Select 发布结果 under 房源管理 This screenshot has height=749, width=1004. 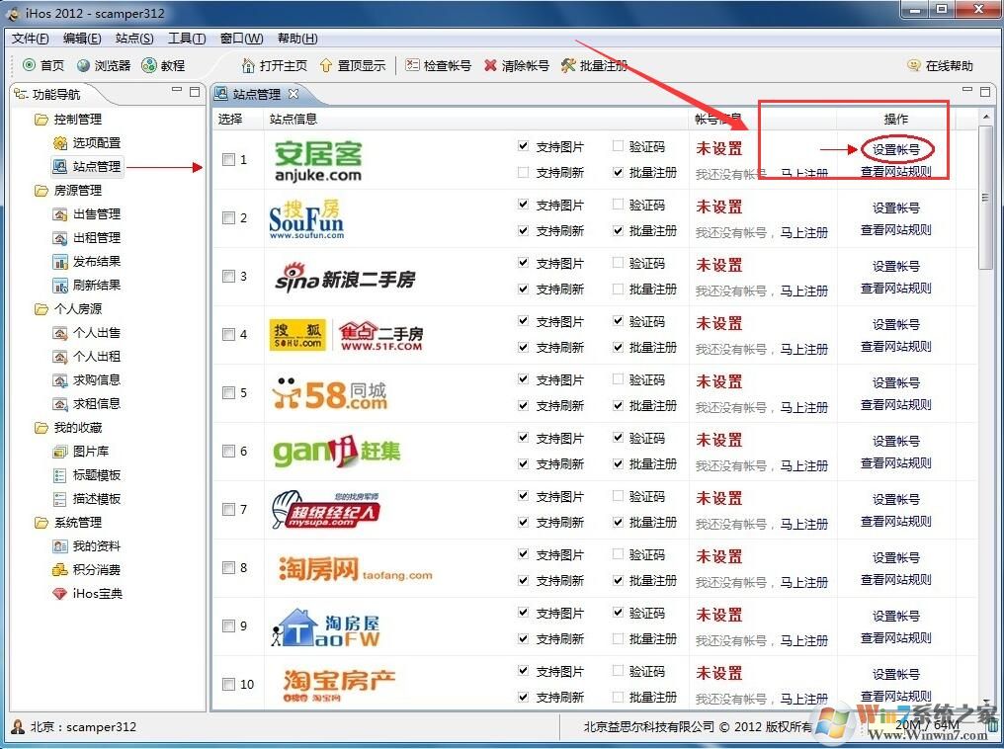(86, 261)
